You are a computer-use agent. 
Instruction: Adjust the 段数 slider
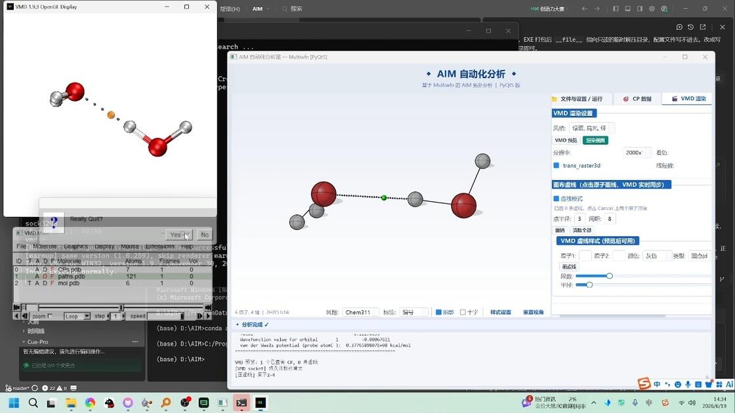coord(610,276)
